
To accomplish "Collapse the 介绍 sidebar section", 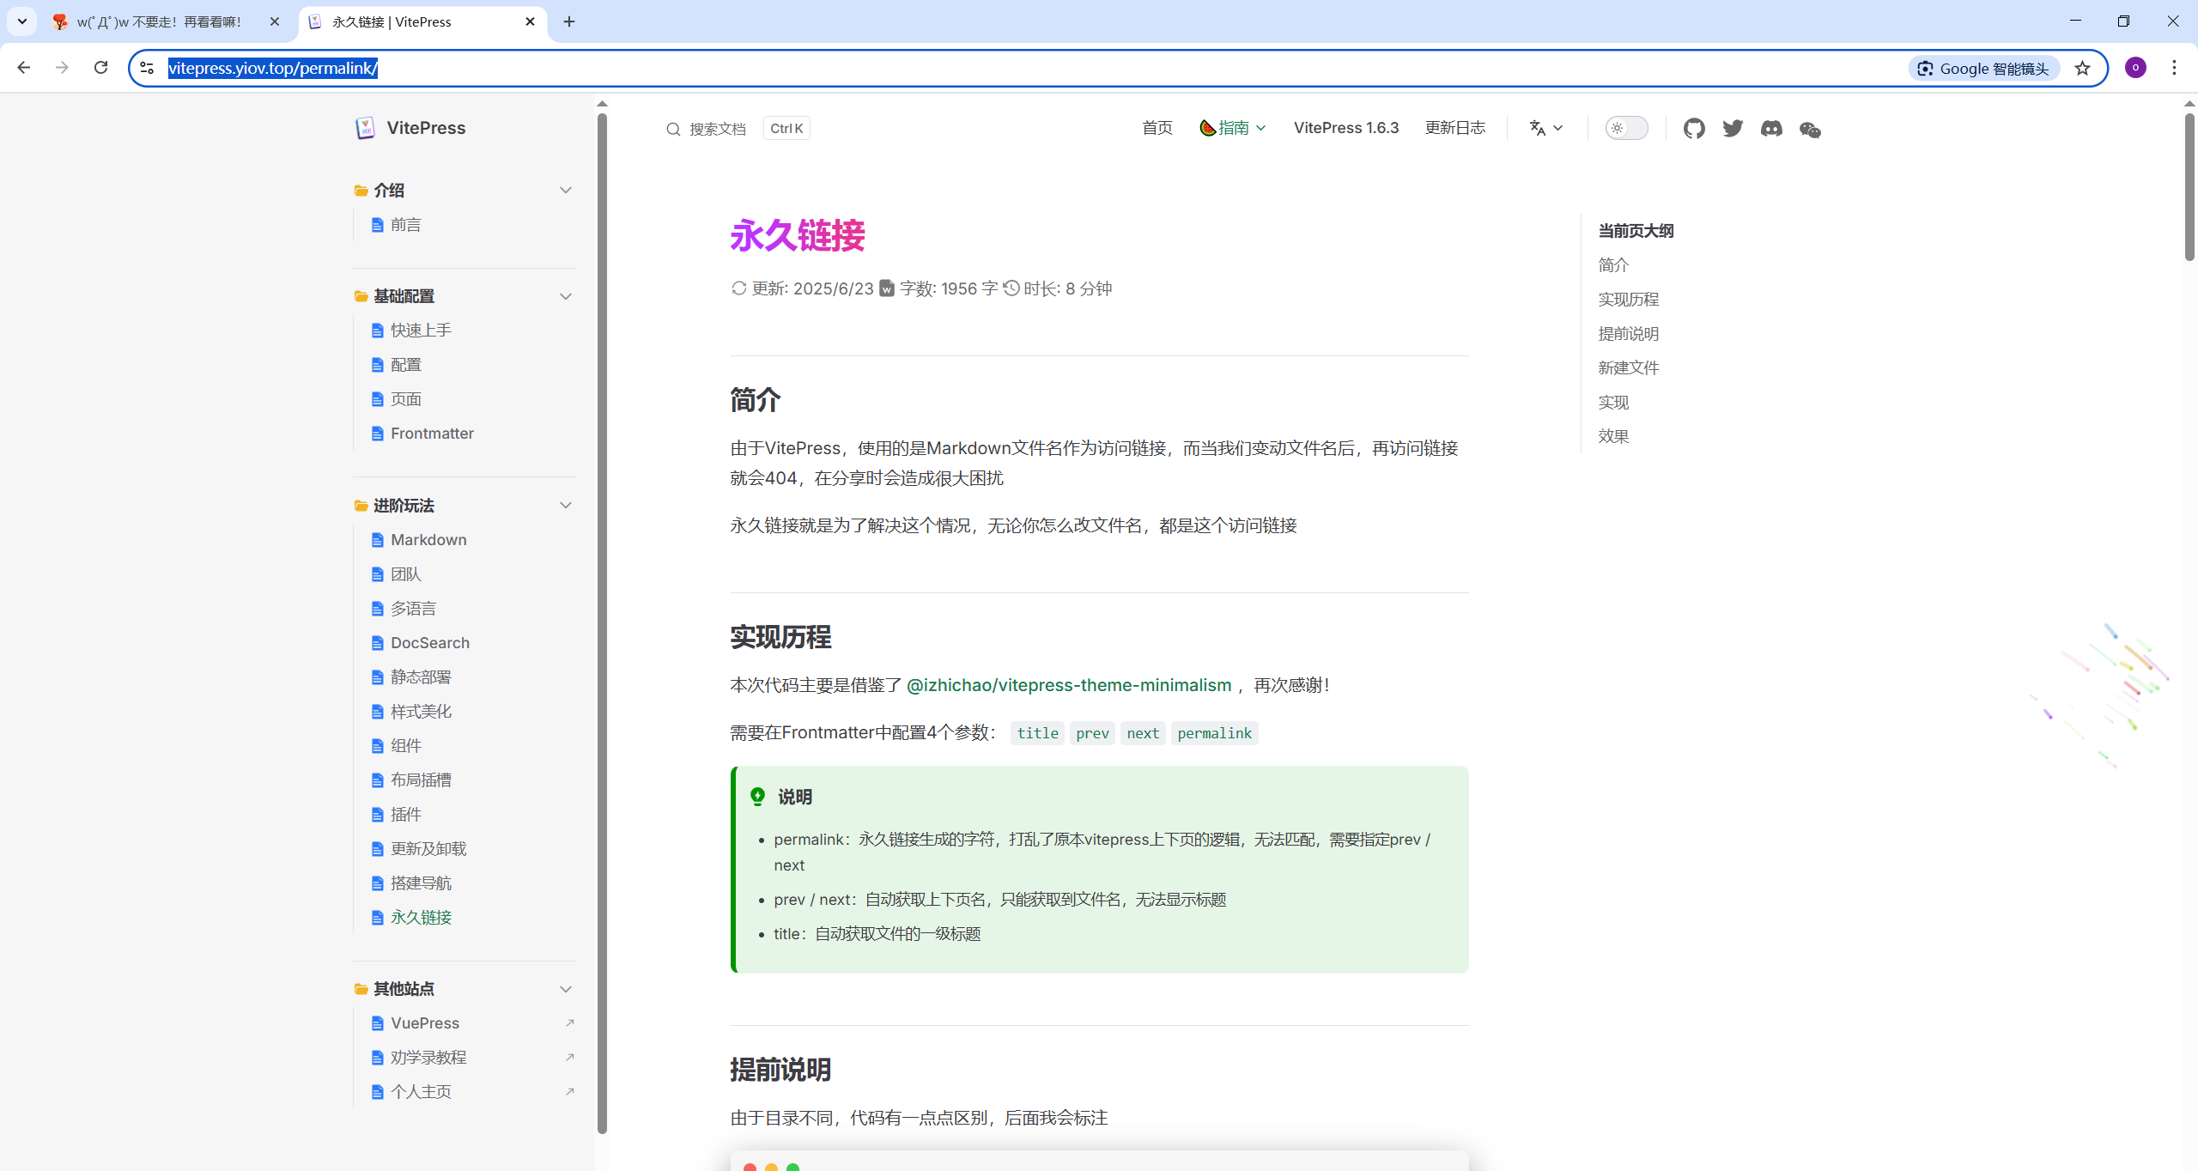I will [565, 191].
